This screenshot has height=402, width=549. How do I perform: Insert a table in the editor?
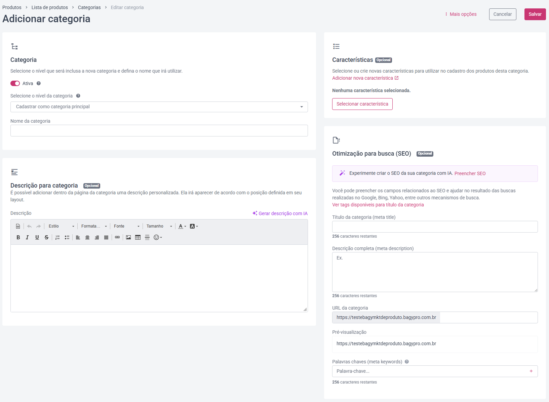138,237
